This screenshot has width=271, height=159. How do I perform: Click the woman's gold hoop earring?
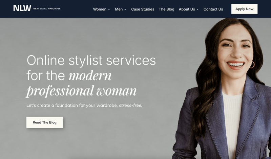[x=252, y=64]
